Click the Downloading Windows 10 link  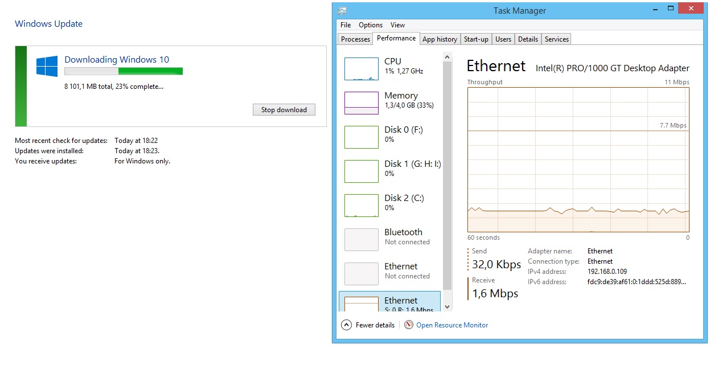(x=117, y=59)
